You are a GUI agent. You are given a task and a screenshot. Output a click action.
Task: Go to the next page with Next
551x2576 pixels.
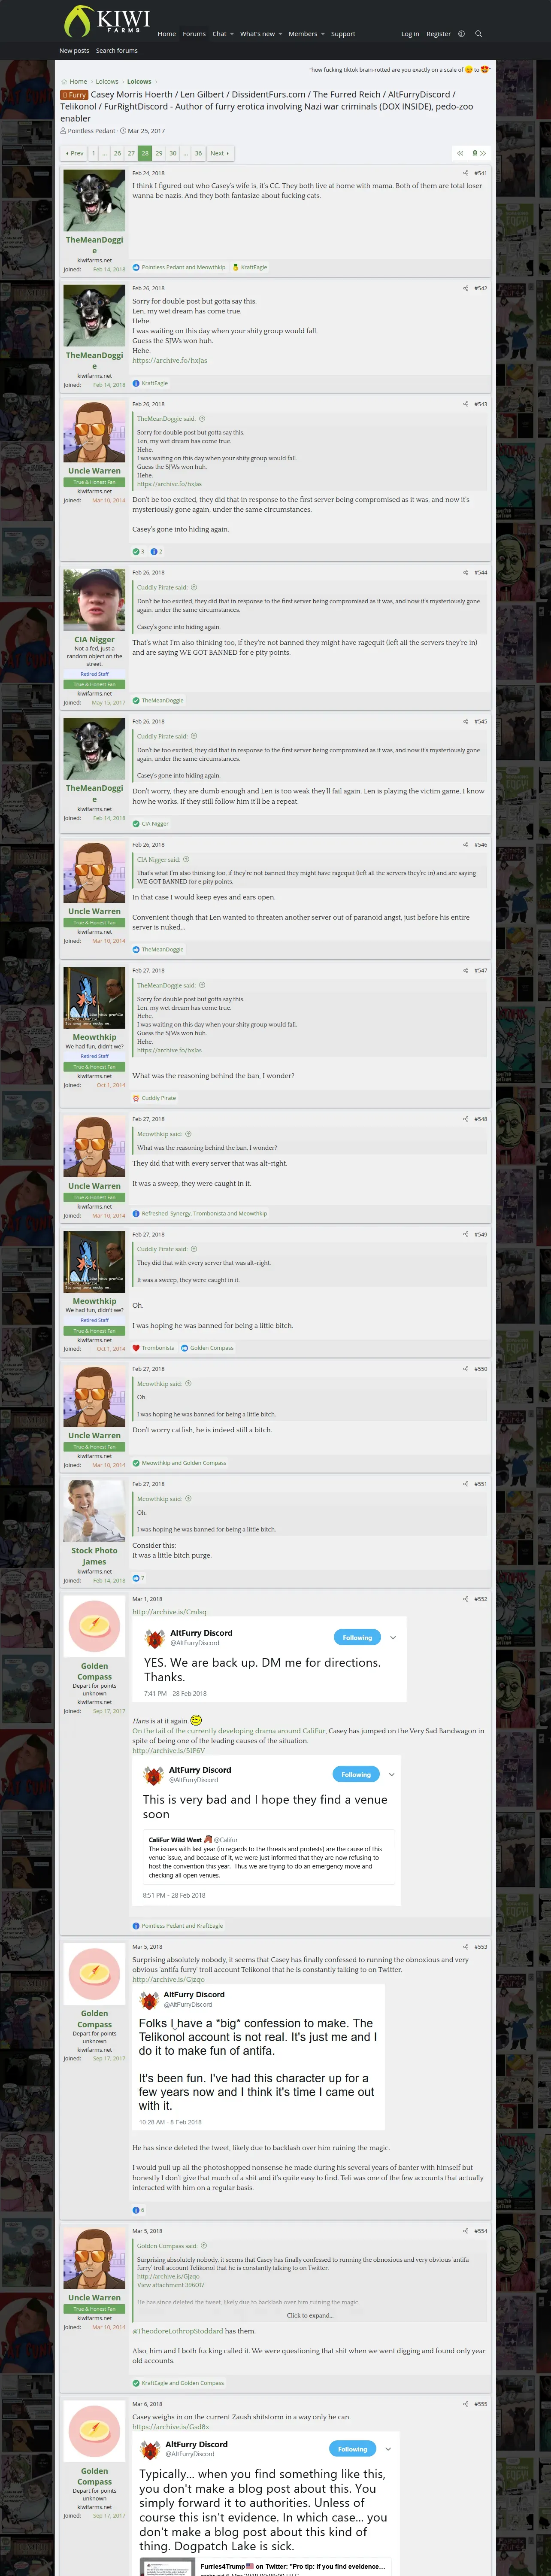[220, 153]
